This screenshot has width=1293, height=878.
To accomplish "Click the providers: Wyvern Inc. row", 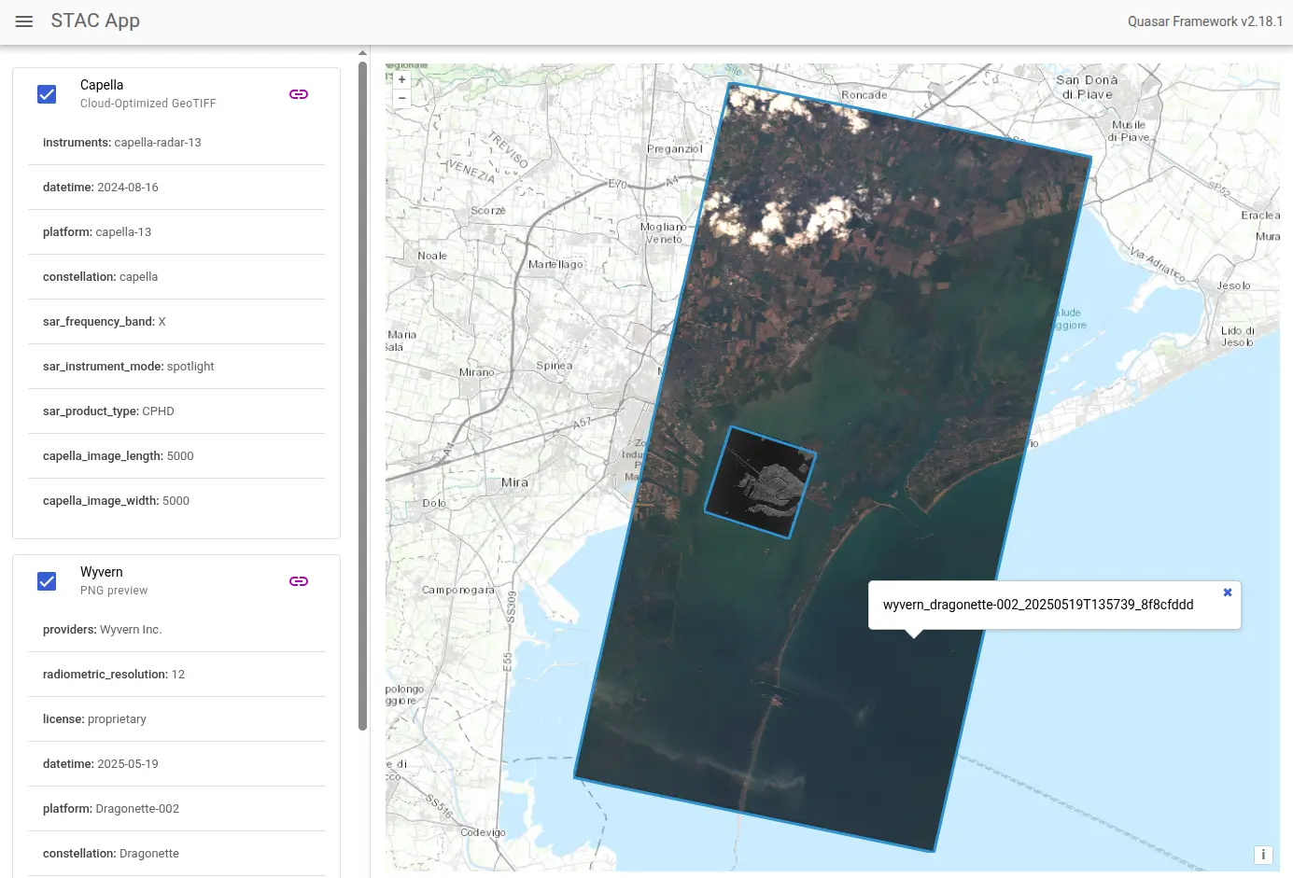I will (x=176, y=630).
